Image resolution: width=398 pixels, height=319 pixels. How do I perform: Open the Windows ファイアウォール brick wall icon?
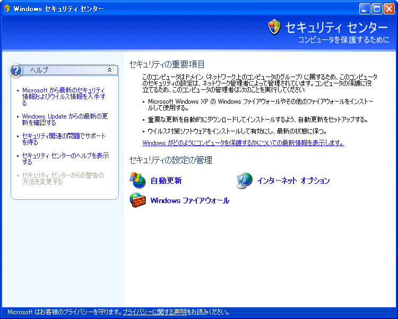(x=138, y=200)
